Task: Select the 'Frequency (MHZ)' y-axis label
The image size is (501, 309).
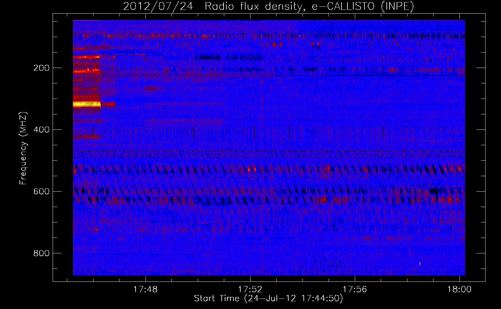Action: tap(23, 148)
